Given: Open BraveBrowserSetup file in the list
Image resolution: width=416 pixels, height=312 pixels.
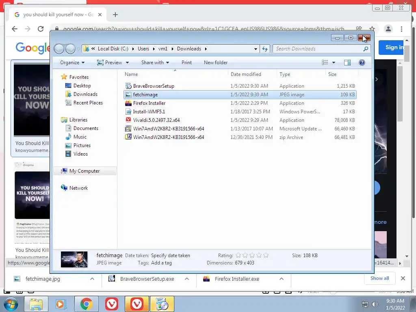Looking at the screenshot, I should [x=154, y=86].
